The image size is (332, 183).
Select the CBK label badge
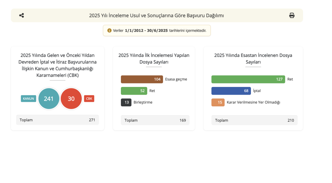[89, 99]
